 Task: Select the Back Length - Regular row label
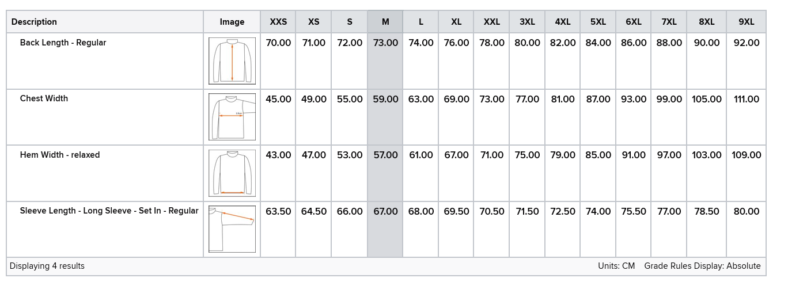[63, 43]
